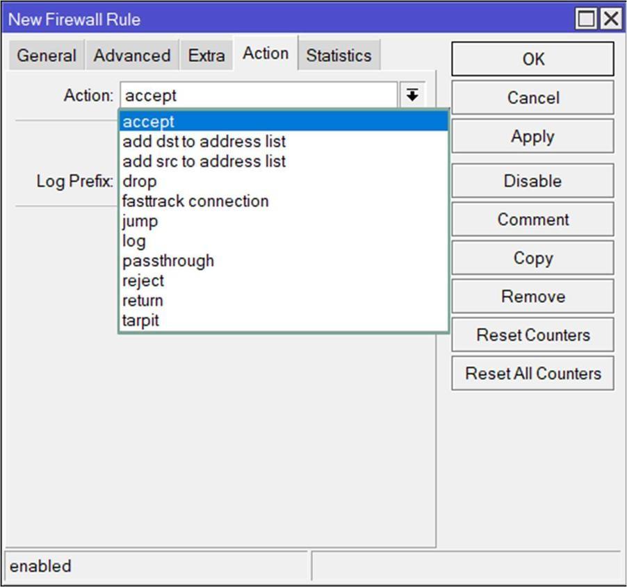Viewport: 627px width, 587px height.
Task: Select 'drop' from the action list
Action: 140,181
